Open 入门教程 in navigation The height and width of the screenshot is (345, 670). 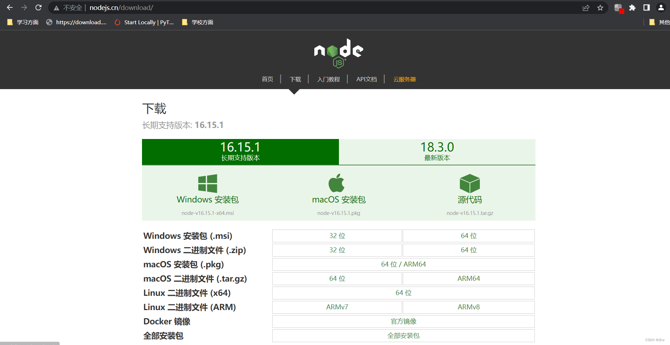(329, 79)
